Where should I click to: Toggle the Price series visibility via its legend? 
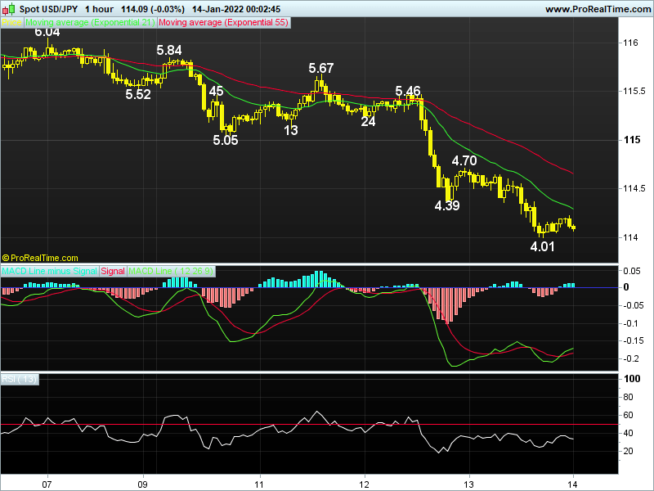coord(11,23)
